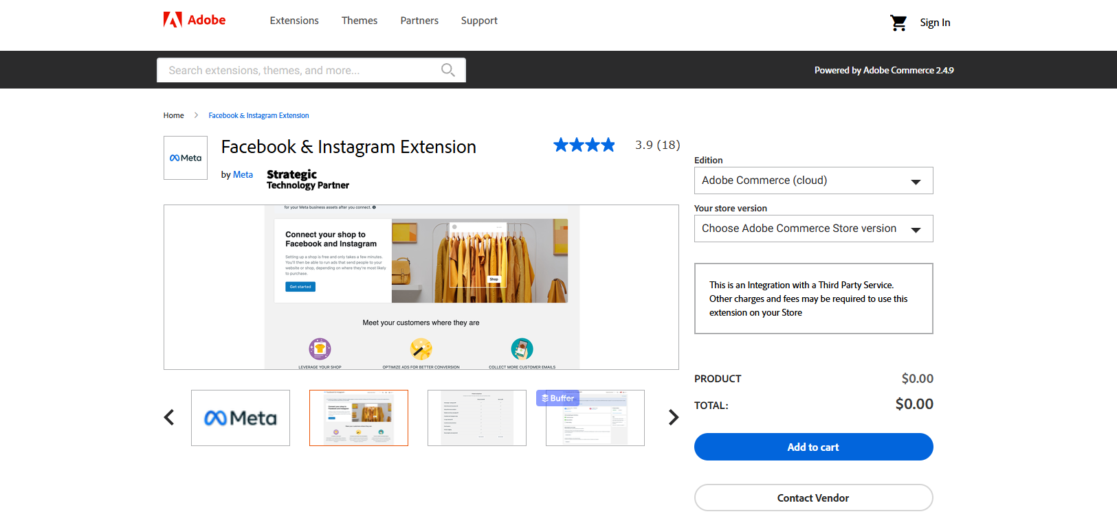
Task: Go to Home breadcrumb
Action: pyautogui.click(x=173, y=115)
